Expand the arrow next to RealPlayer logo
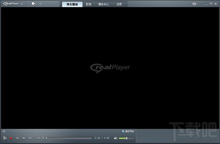This screenshot has height=144, width=220. (x=22, y=4)
